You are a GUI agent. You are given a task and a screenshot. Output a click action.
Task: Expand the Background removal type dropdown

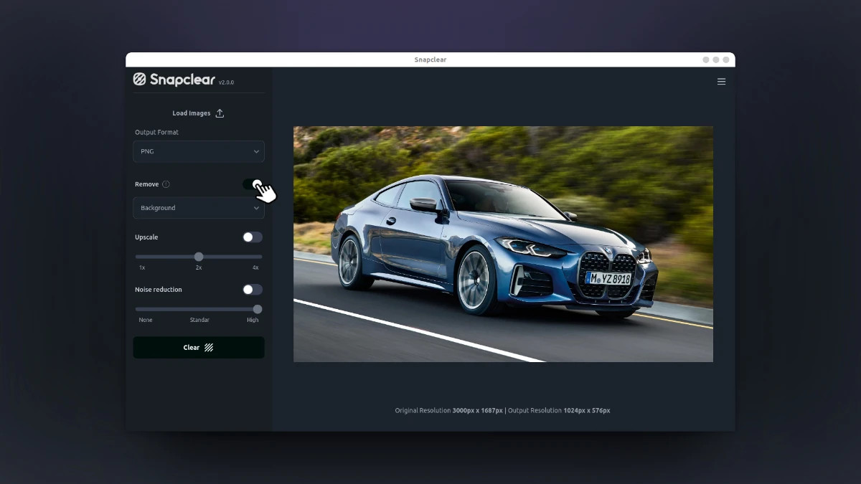point(199,208)
